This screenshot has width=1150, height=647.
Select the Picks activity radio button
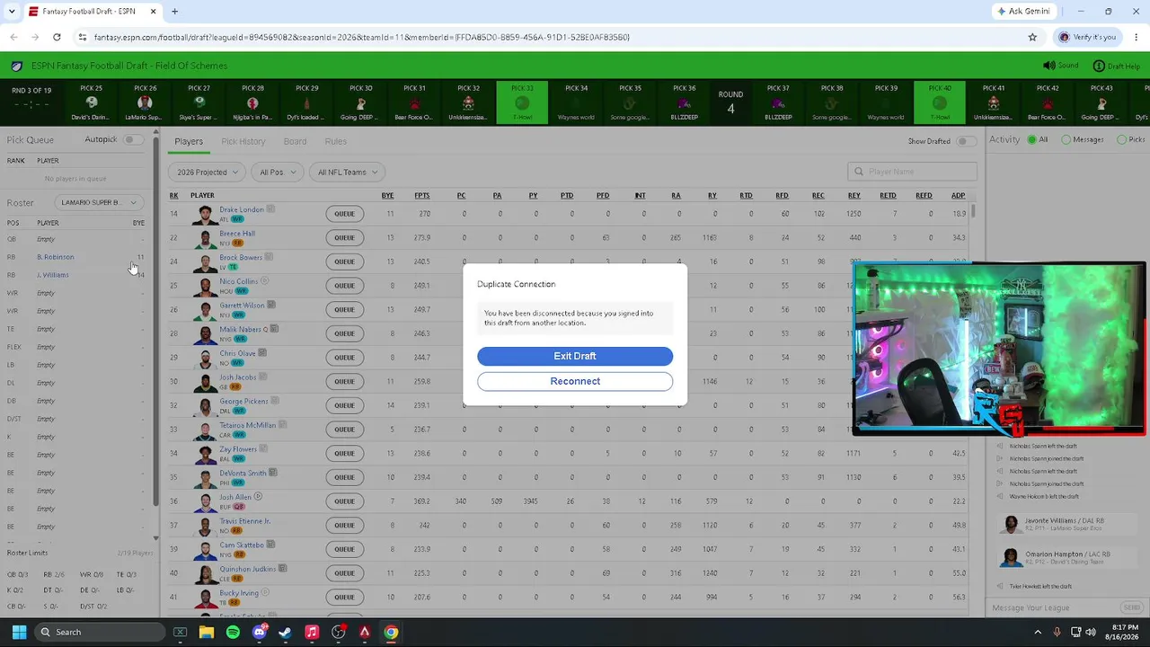(x=1121, y=139)
